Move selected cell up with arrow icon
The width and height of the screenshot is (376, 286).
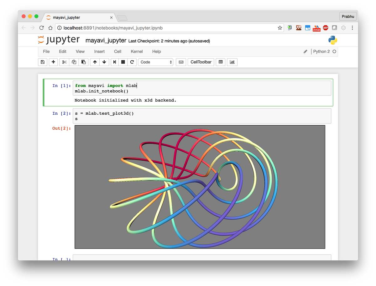pyautogui.click(x=94, y=62)
